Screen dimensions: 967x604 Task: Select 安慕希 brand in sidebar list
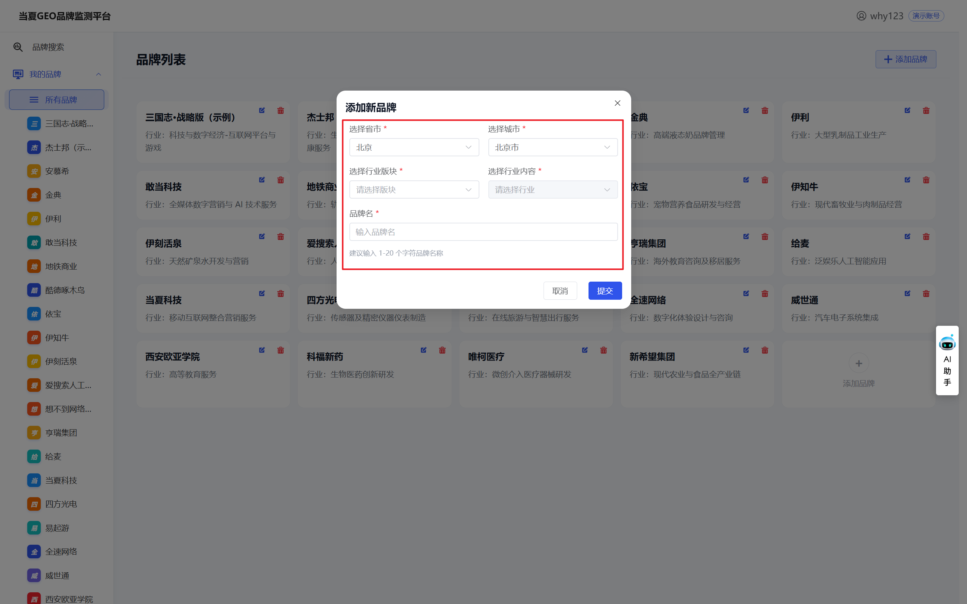click(x=57, y=171)
